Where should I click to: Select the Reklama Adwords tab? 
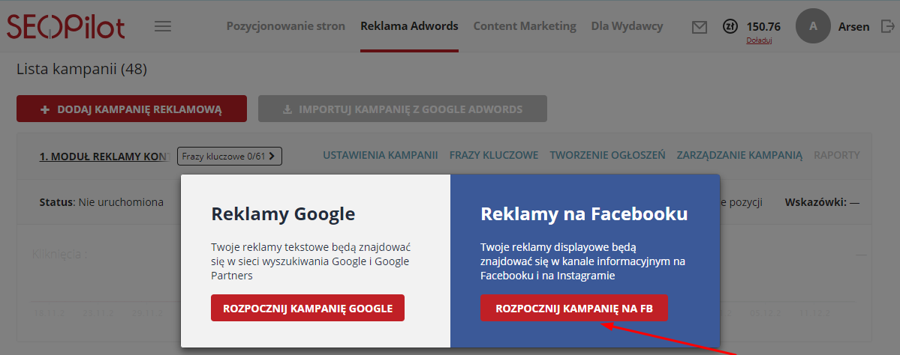tap(409, 26)
